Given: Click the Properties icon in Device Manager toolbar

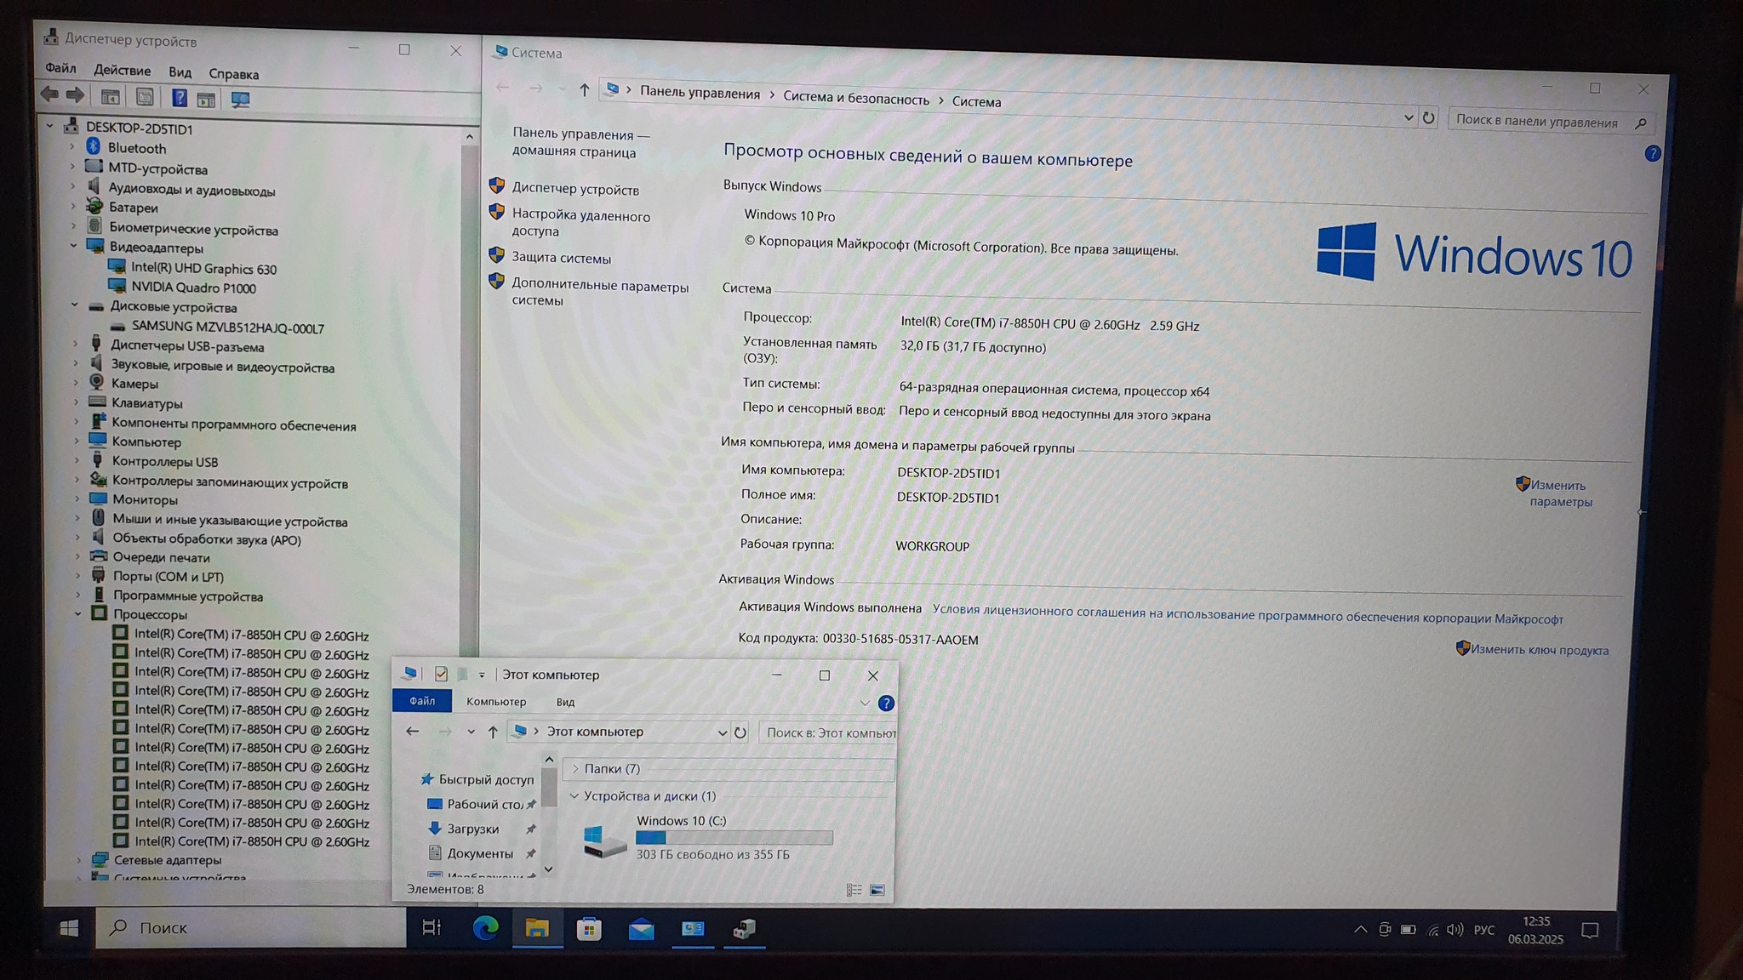Looking at the screenshot, I should point(145,97).
